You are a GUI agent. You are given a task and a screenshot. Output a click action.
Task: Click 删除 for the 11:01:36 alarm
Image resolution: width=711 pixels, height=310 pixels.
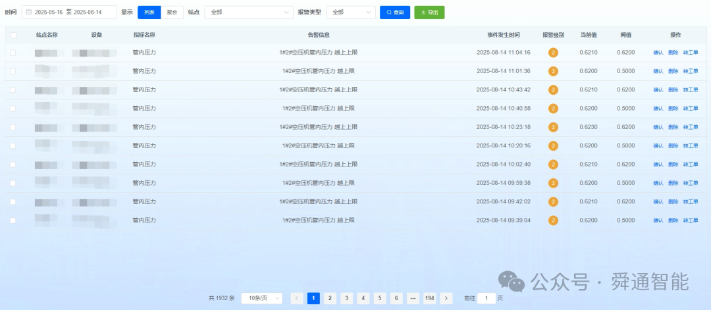pos(673,71)
